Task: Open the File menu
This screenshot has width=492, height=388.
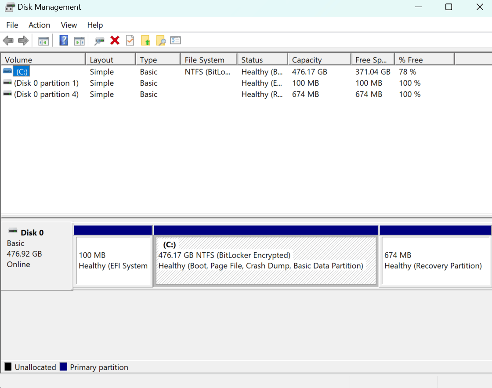Action: (x=12, y=25)
